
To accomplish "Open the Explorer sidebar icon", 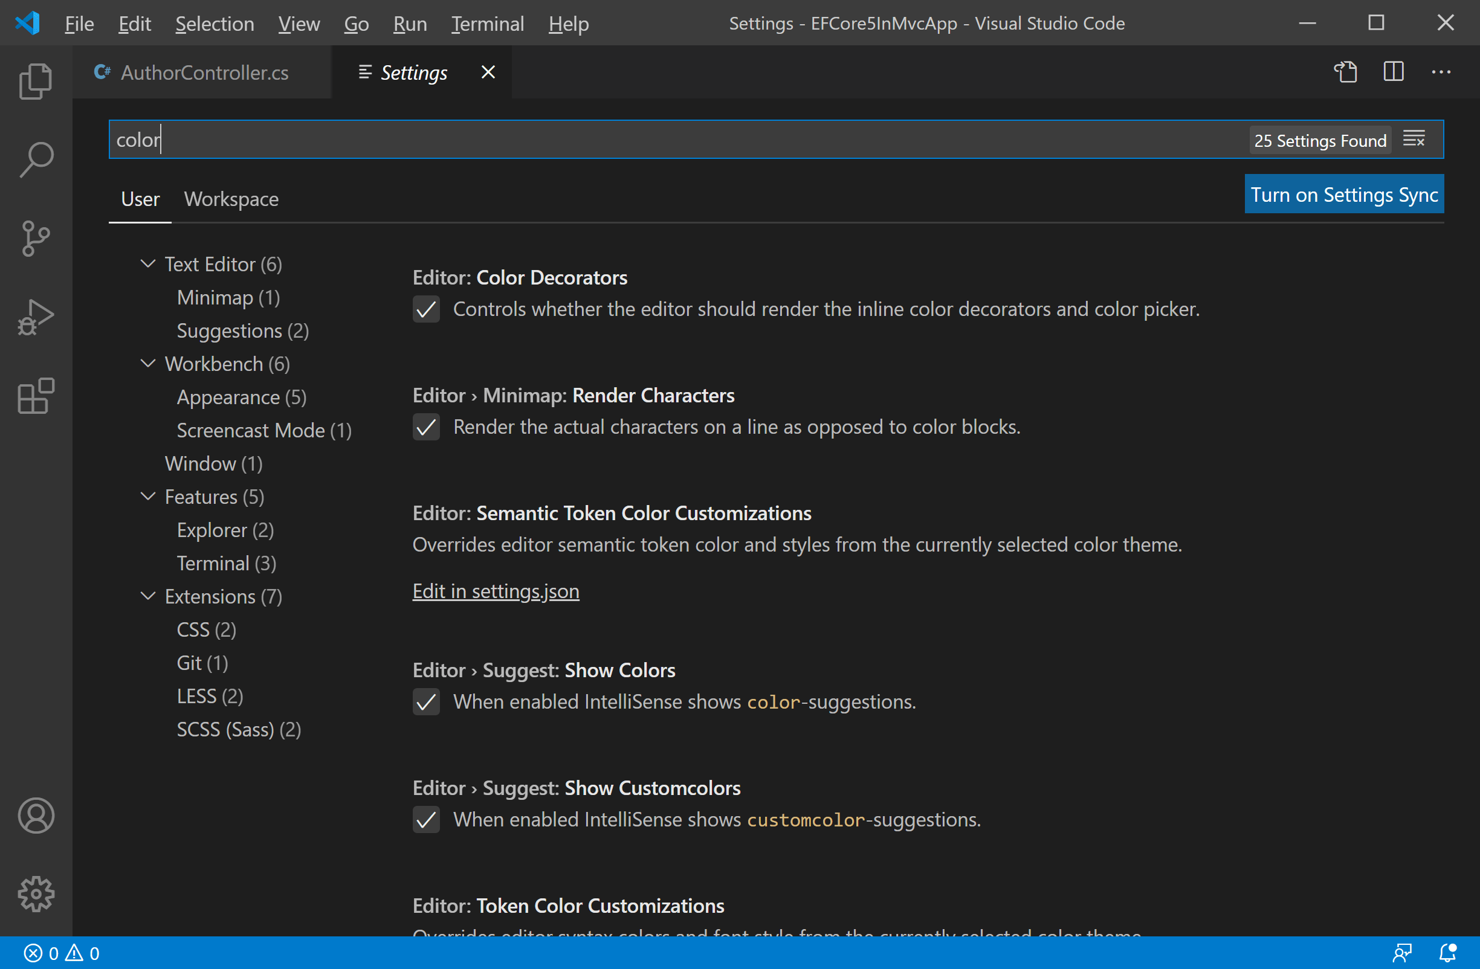I will (x=36, y=81).
